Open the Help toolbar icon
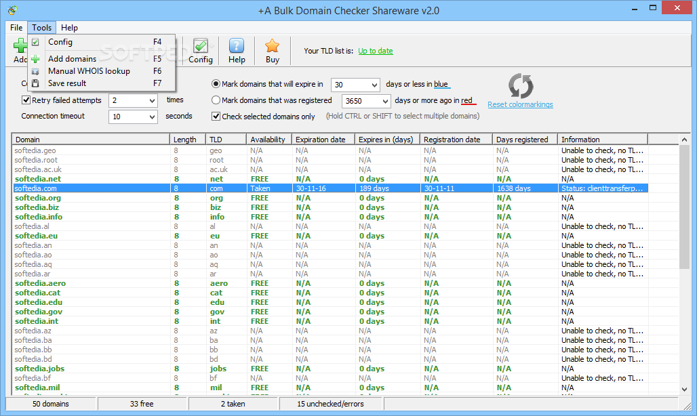The width and height of the screenshot is (697, 416). (x=237, y=45)
